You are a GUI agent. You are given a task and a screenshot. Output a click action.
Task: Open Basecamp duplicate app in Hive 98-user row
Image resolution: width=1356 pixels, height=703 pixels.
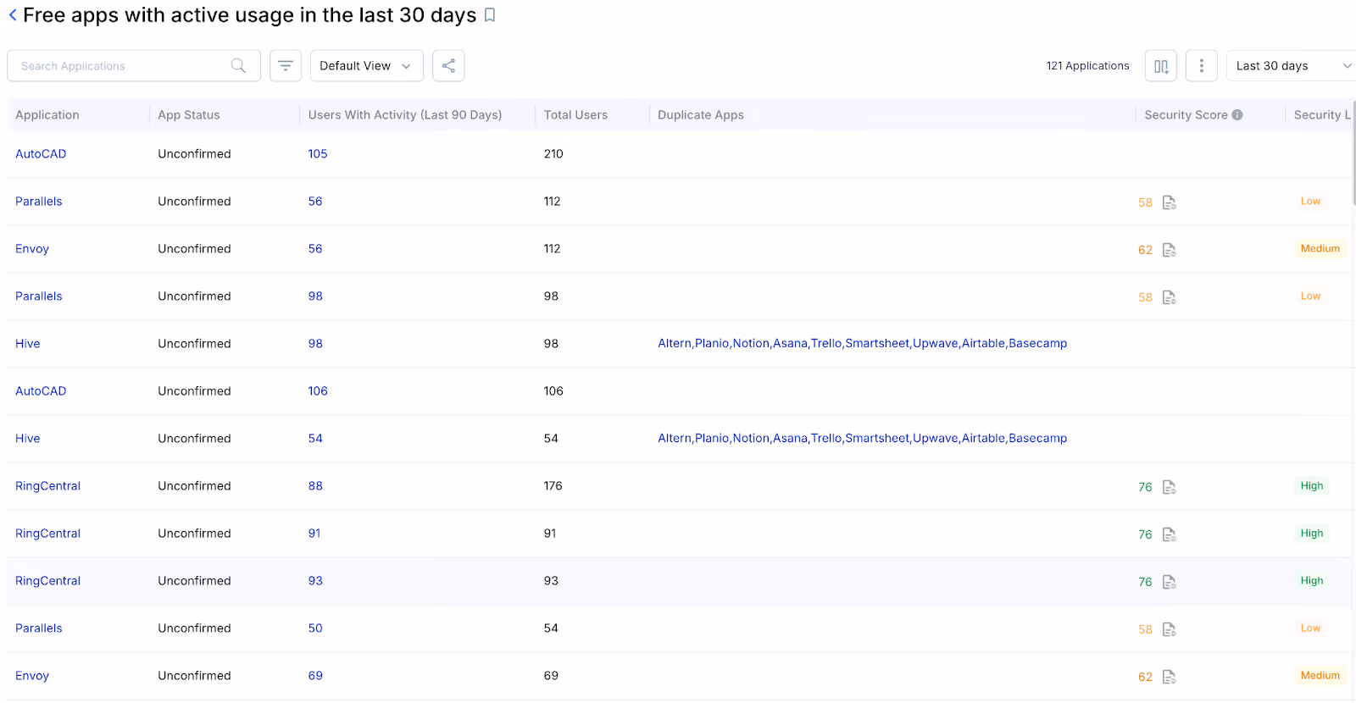tap(1038, 344)
